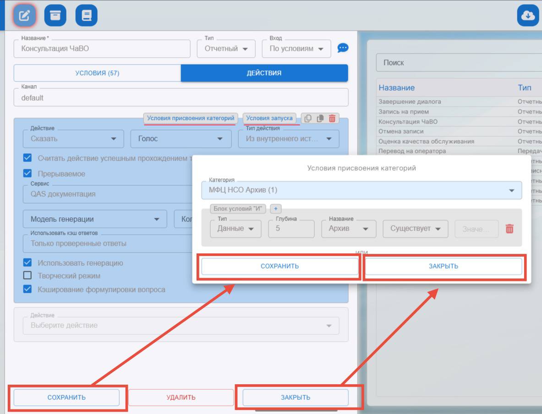The image size is (542, 414).
Task: Remove the condition row using its trash icon
Action: point(509,229)
